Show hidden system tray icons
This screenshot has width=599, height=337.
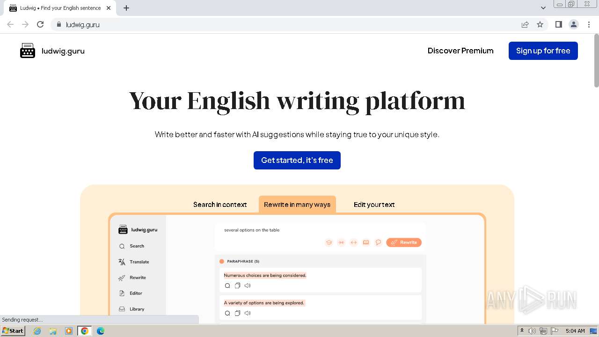(x=522, y=331)
